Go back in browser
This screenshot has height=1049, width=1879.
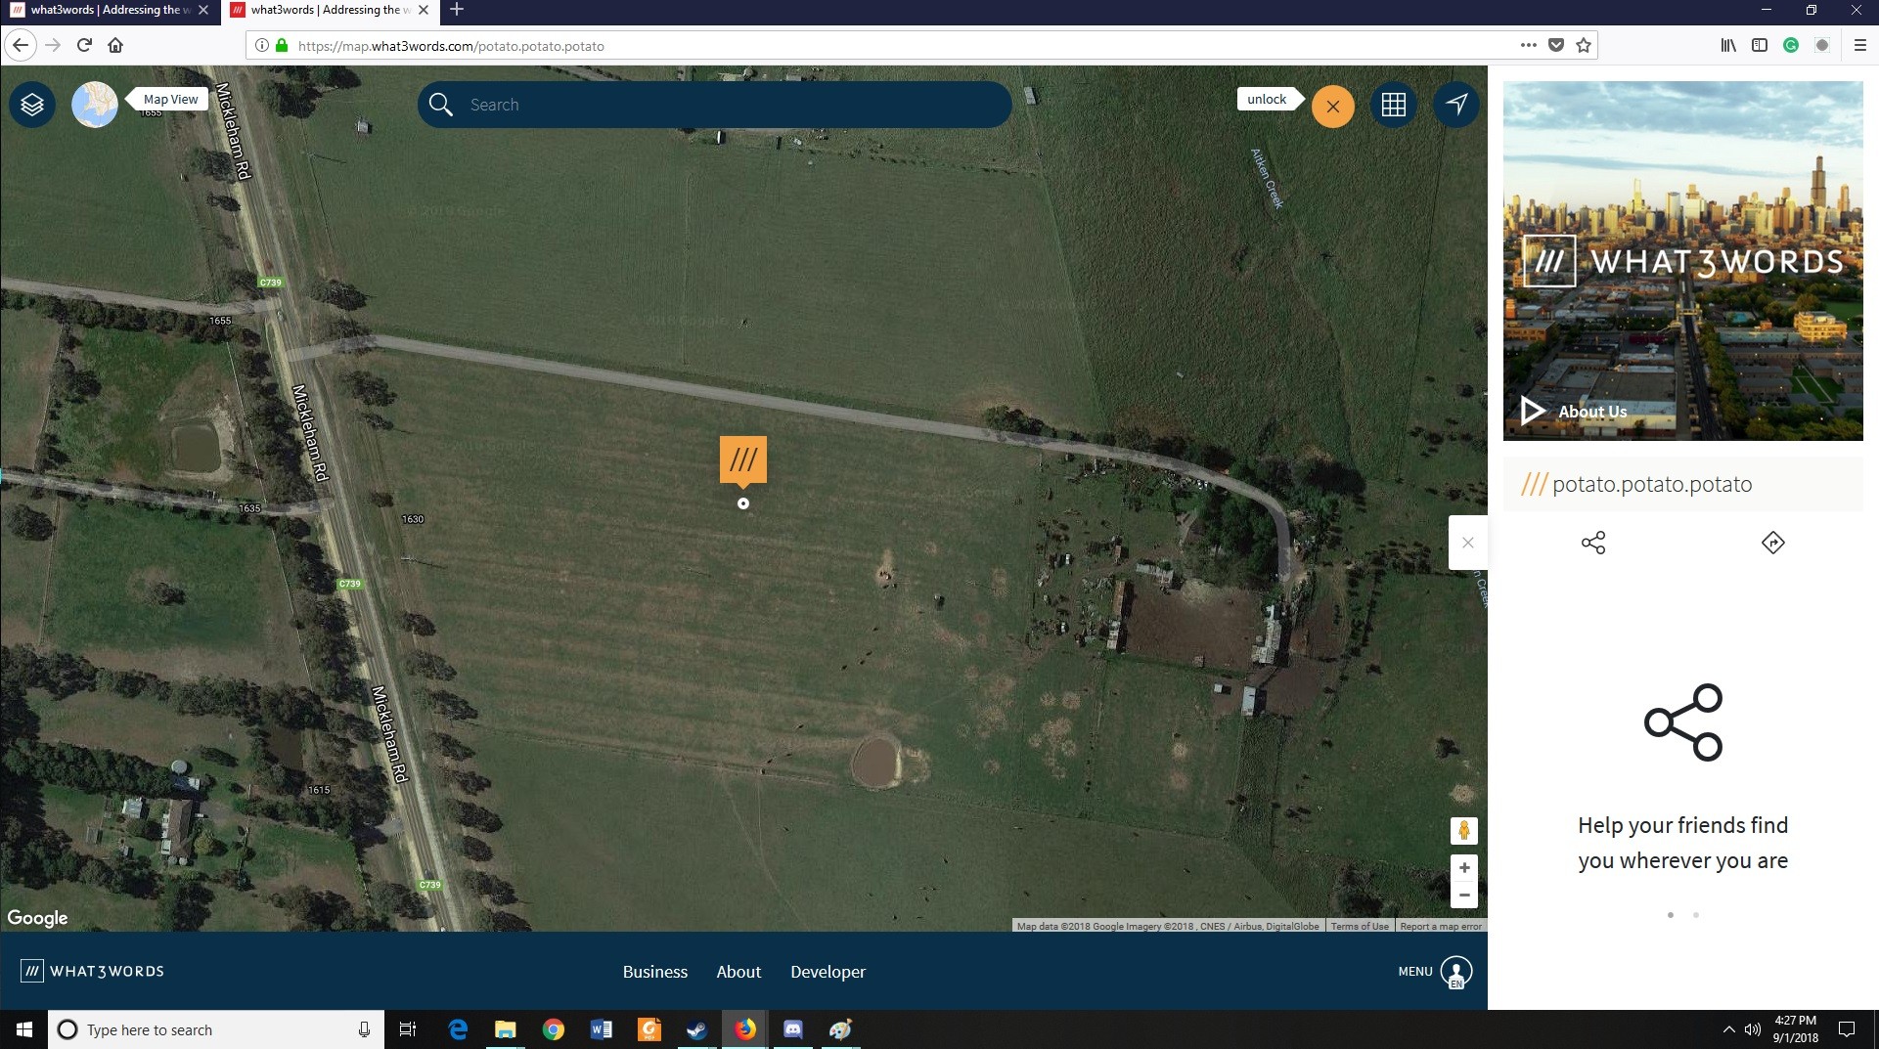click(x=21, y=45)
